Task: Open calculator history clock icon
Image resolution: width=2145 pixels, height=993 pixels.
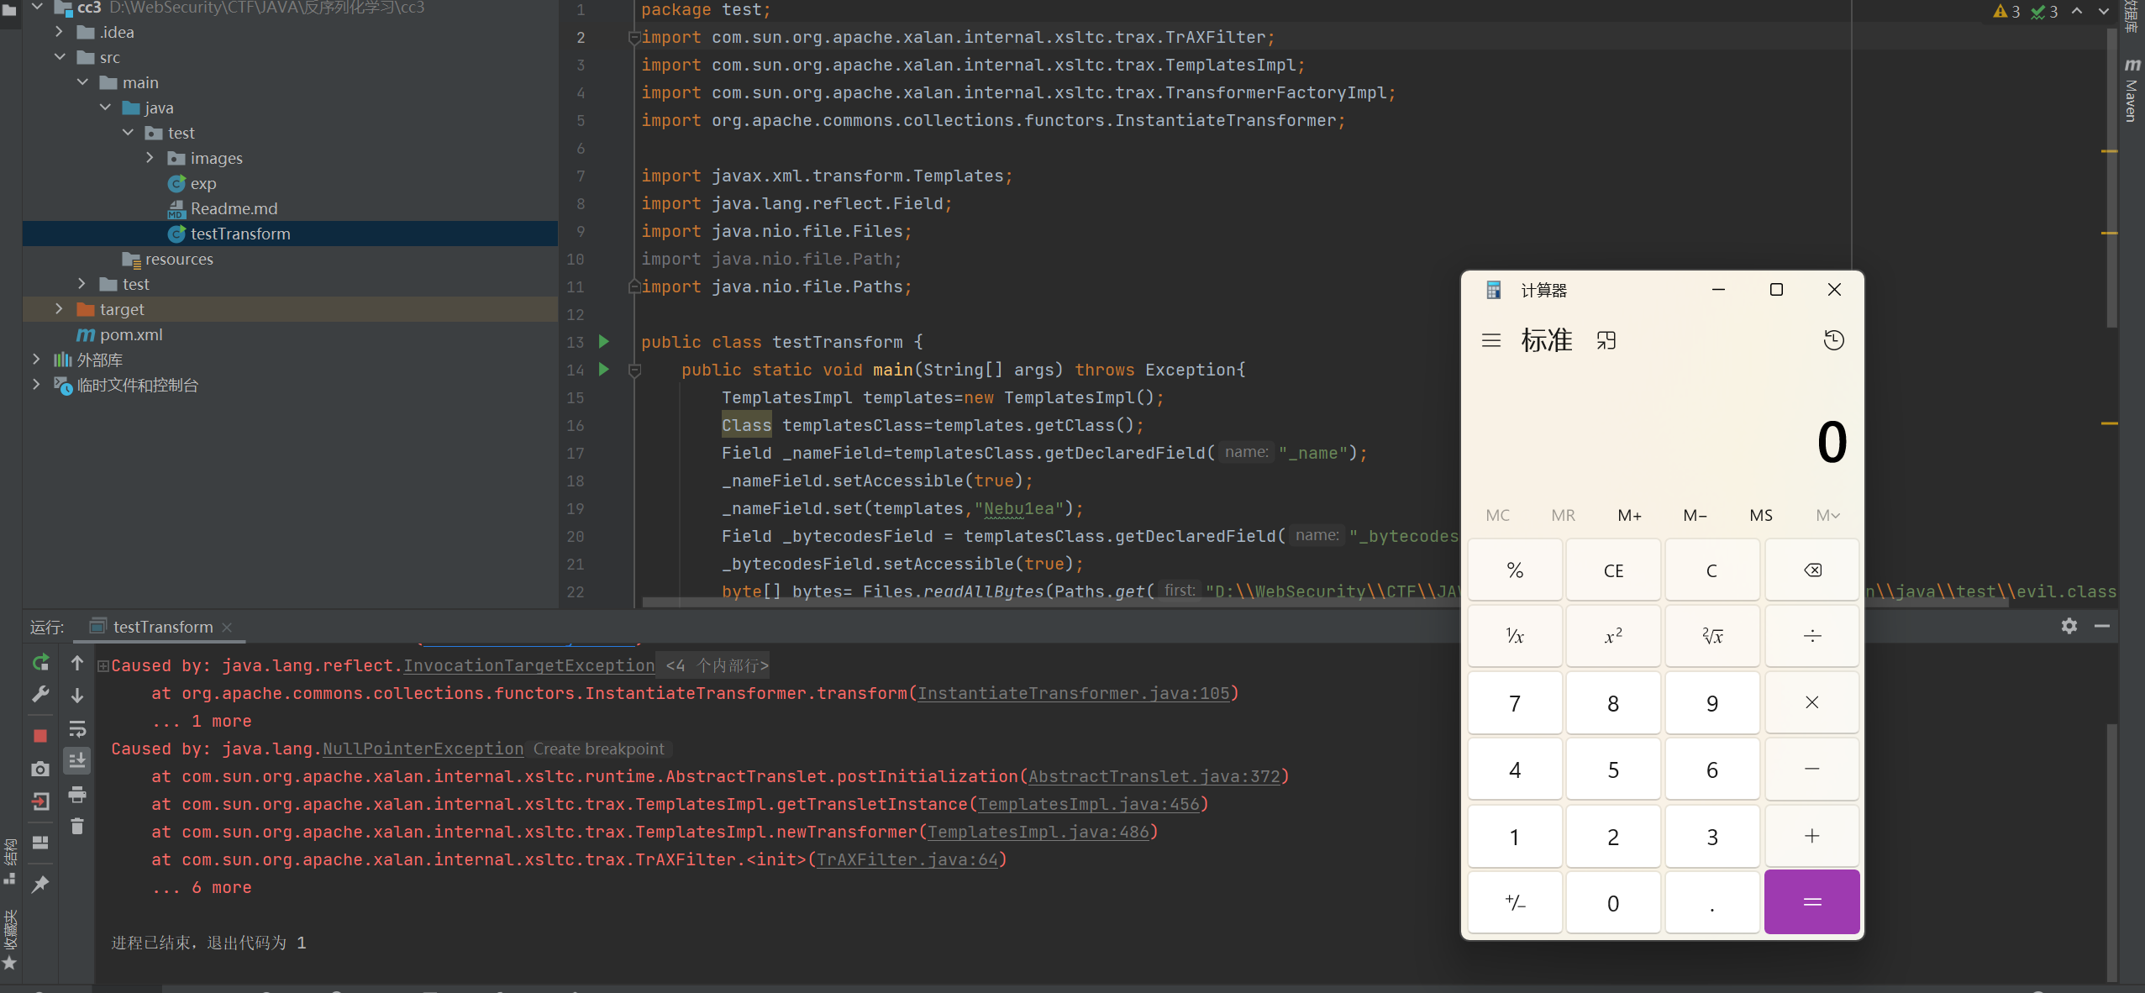Action: click(x=1833, y=340)
